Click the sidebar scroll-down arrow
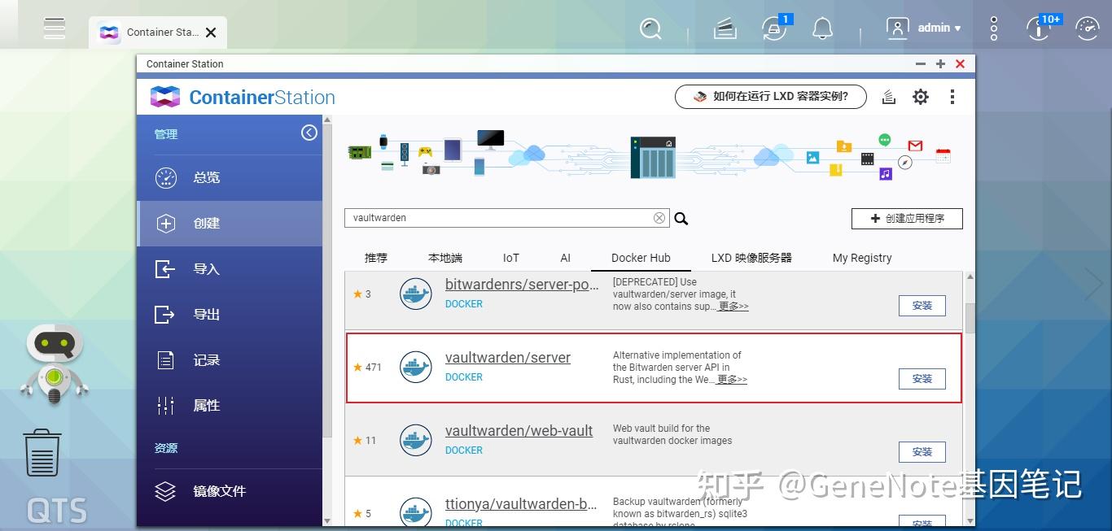 point(327,520)
